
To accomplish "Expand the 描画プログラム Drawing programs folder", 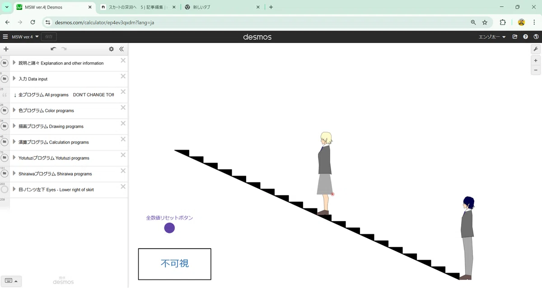I will (x=14, y=126).
